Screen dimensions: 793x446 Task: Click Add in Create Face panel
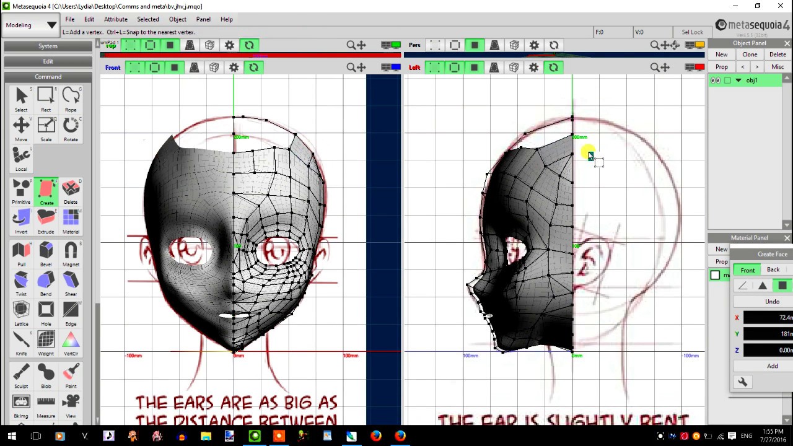[773, 366]
